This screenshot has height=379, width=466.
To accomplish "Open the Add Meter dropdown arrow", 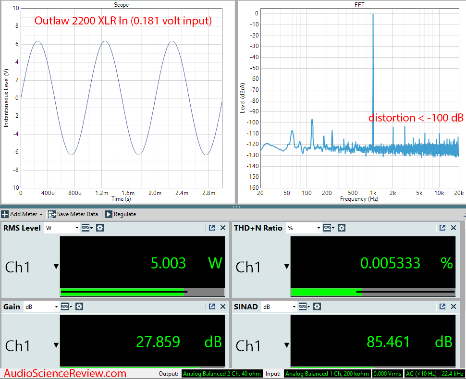I will point(41,214).
